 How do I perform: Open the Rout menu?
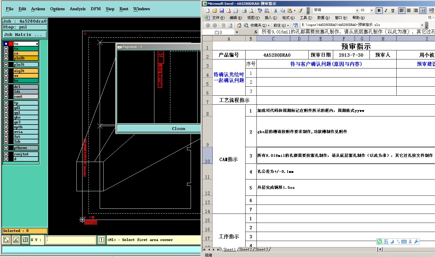[x=124, y=9]
